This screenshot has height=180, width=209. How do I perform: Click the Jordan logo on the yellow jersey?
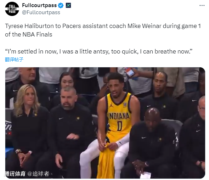(111, 105)
